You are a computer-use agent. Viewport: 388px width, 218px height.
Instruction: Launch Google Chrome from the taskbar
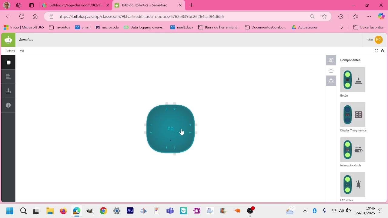(103, 211)
